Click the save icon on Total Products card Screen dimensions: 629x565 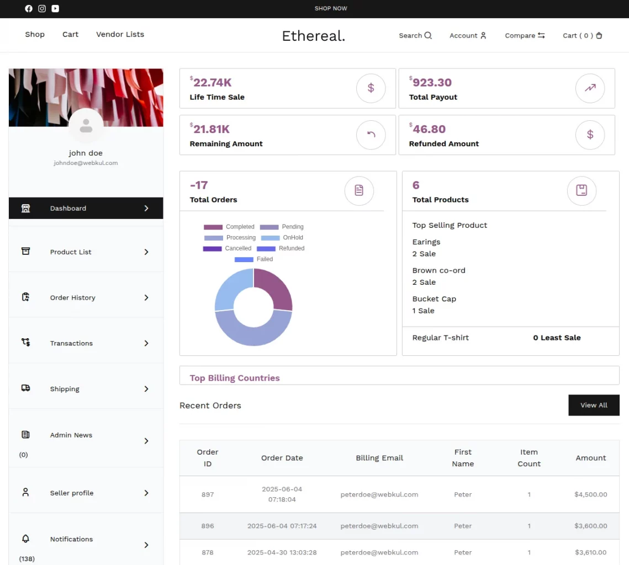coord(582,190)
